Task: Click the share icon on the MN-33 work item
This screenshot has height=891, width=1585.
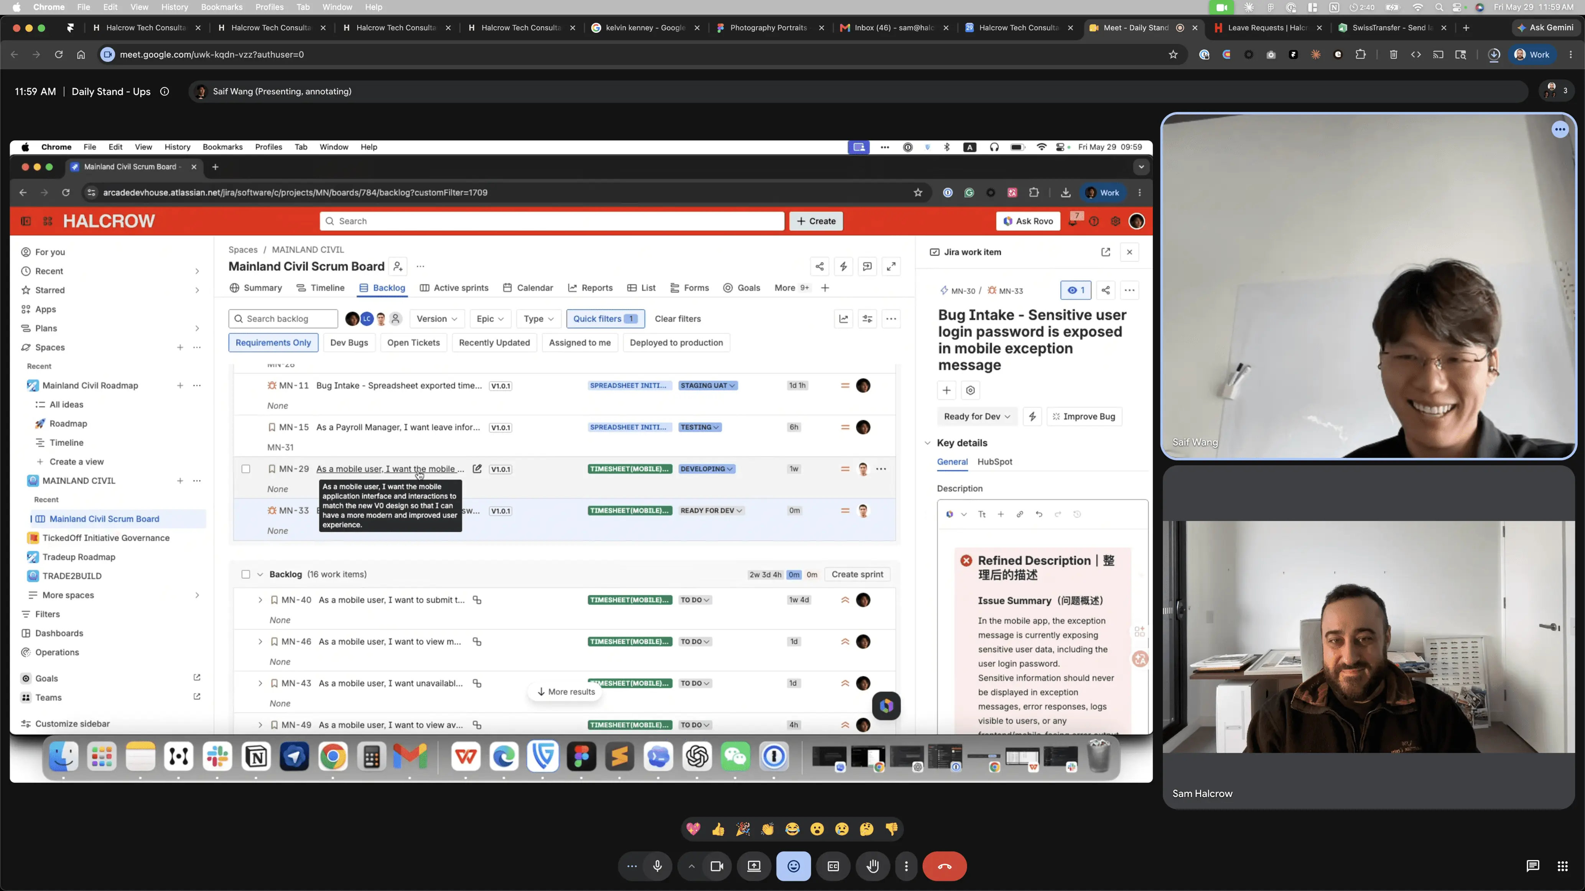Action: [x=1106, y=291]
